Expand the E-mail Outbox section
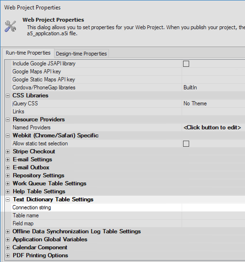Screen dimensions: 245x262 coord(8,167)
